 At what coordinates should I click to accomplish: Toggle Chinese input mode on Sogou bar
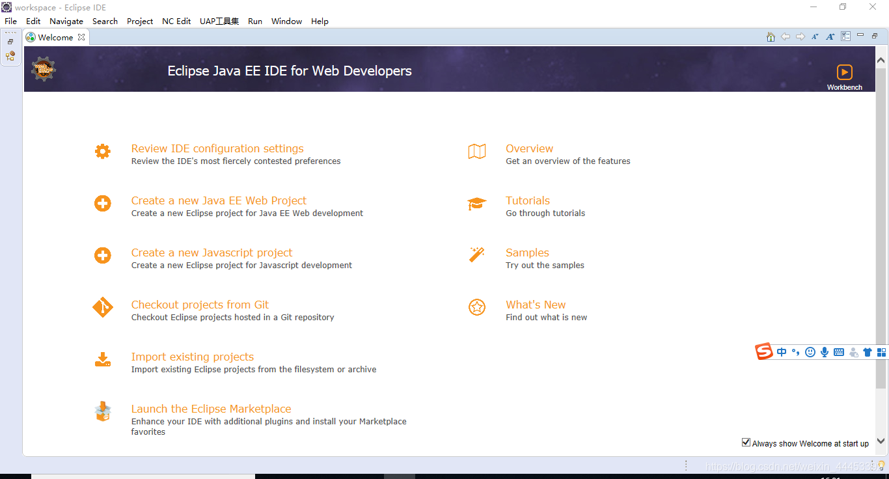pos(782,352)
